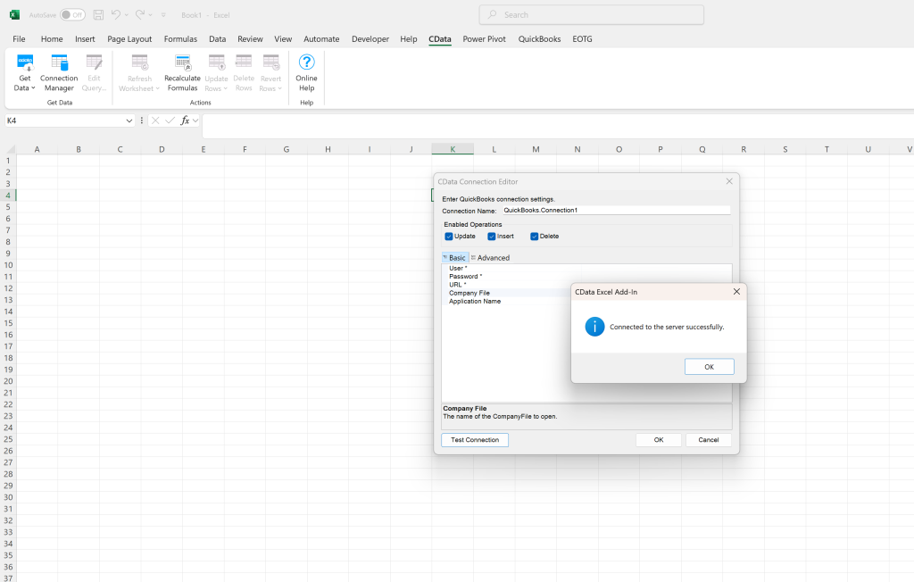Click the Excel app logo icon
The width and height of the screenshot is (914, 582).
tap(14, 14)
